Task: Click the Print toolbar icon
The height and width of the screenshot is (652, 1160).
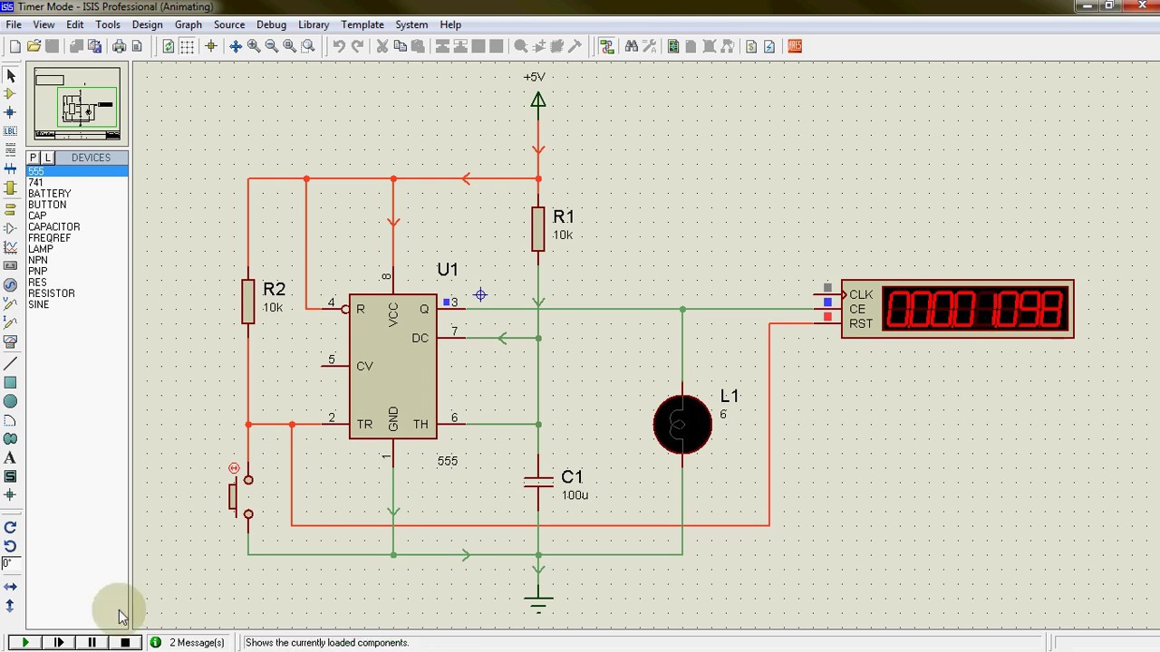Action: click(x=119, y=46)
